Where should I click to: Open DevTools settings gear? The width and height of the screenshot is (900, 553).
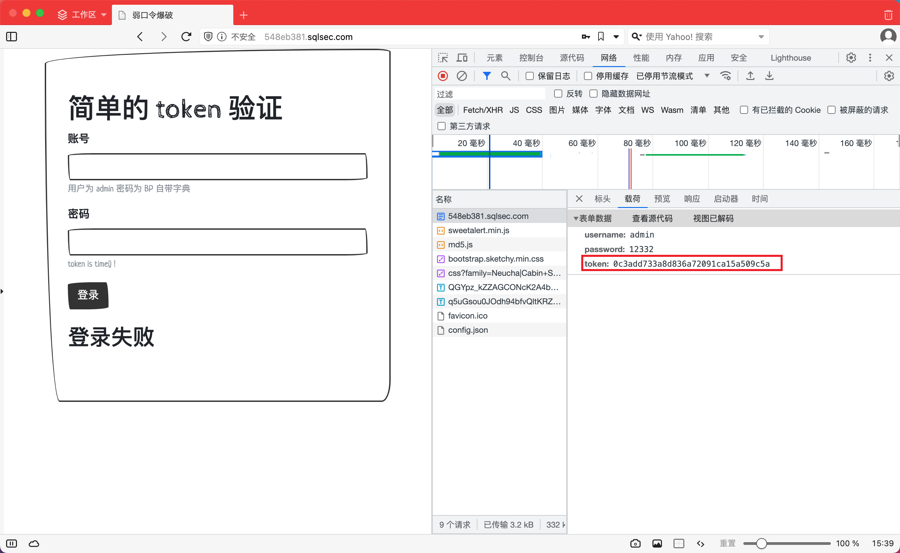pyautogui.click(x=851, y=58)
